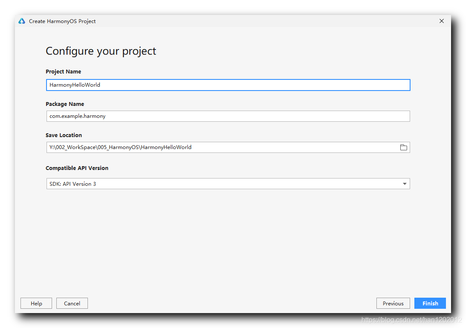The image size is (466, 328).
Task: Click the folder browse icon in Save Location
Action: (403, 147)
